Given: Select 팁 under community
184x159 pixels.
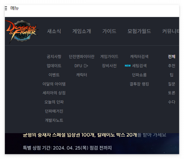Looking at the screenshot, I should point(172,75).
